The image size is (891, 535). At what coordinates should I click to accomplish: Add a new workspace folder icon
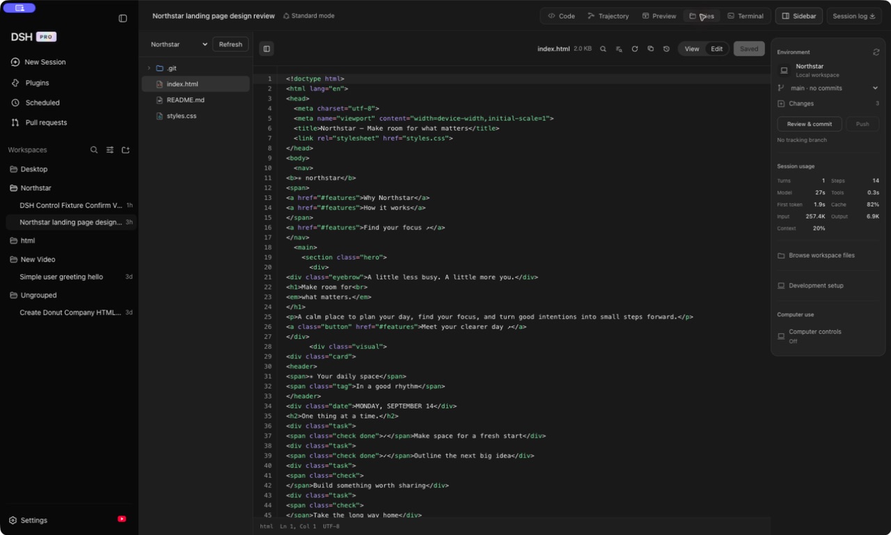click(126, 150)
